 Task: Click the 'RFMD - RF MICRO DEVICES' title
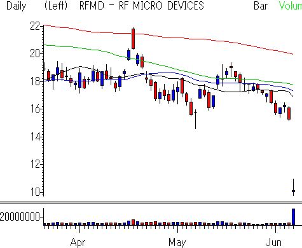[142, 6]
